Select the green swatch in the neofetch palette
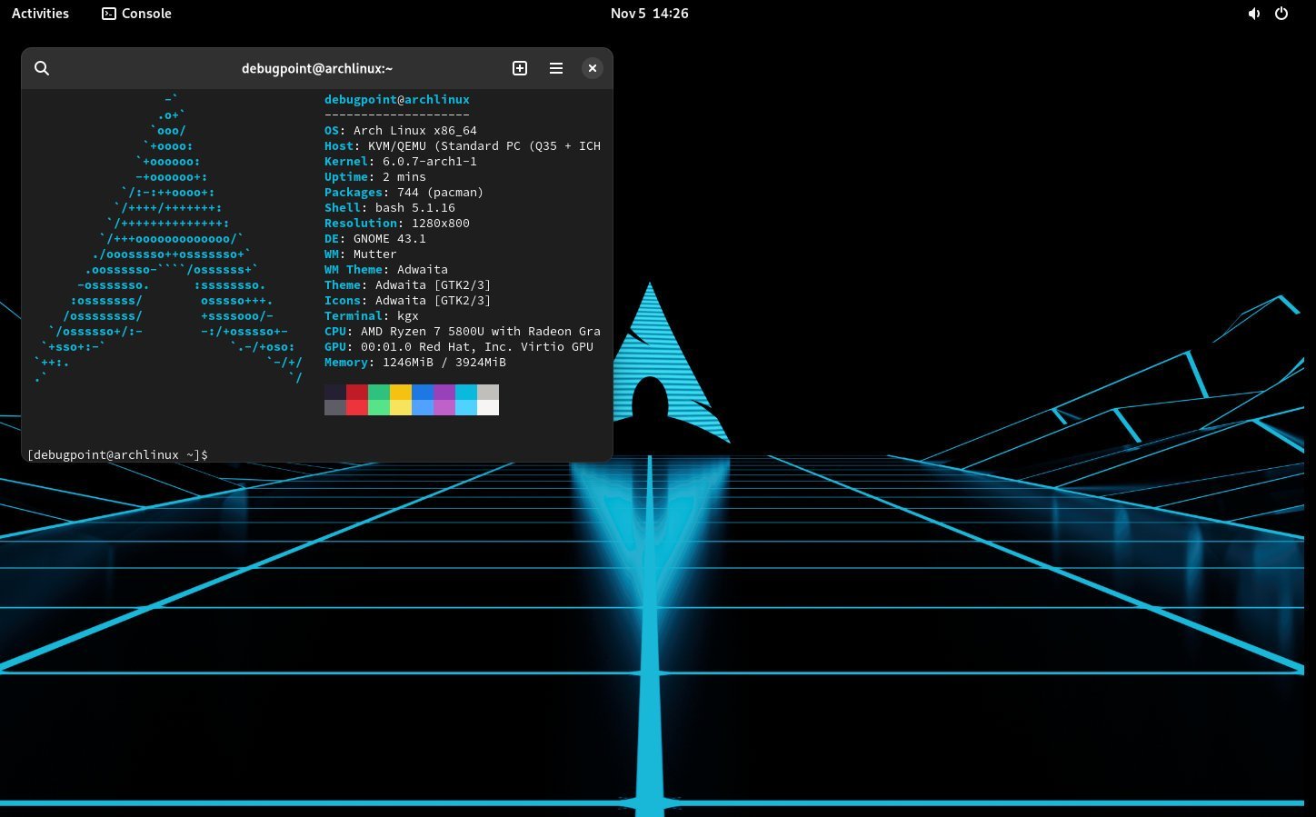This screenshot has height=817, width=1316. click(x=379, y=392)
